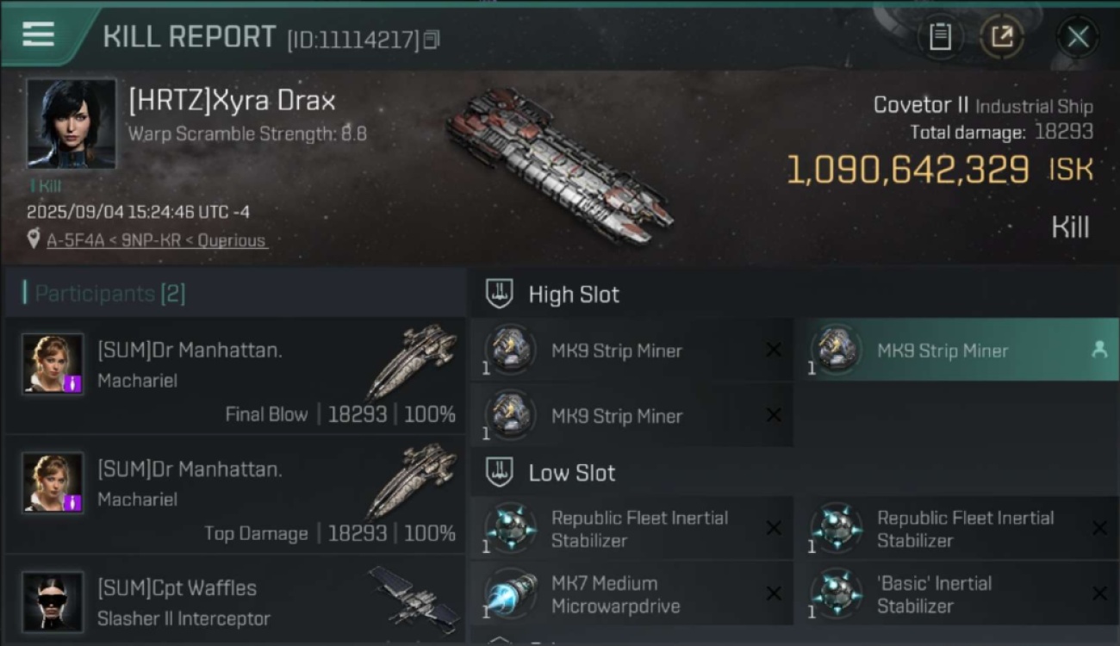The width and height of the screenshot is (1120, 646).
Task: Select the highlighted MK9 Strip Miner
Action: (962, 351)
